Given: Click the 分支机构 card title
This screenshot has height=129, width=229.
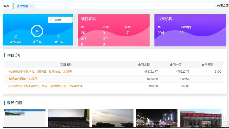Looking at the screenshot, I should pyautogui.click(x=165, y=19).
